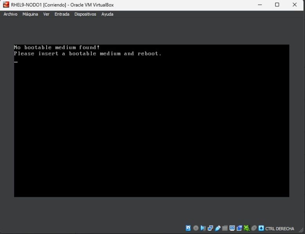Open the audio indicator in status bar
This screenshot has height=234, width=305.
[x=203, y=228]
